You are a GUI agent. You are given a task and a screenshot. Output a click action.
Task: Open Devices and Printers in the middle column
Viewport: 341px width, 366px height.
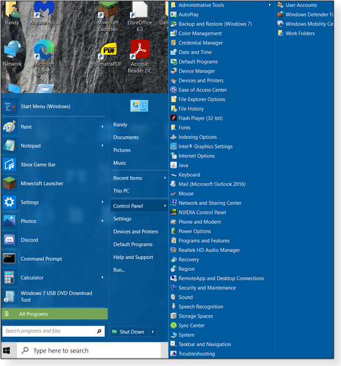click(x=136, y=232)
